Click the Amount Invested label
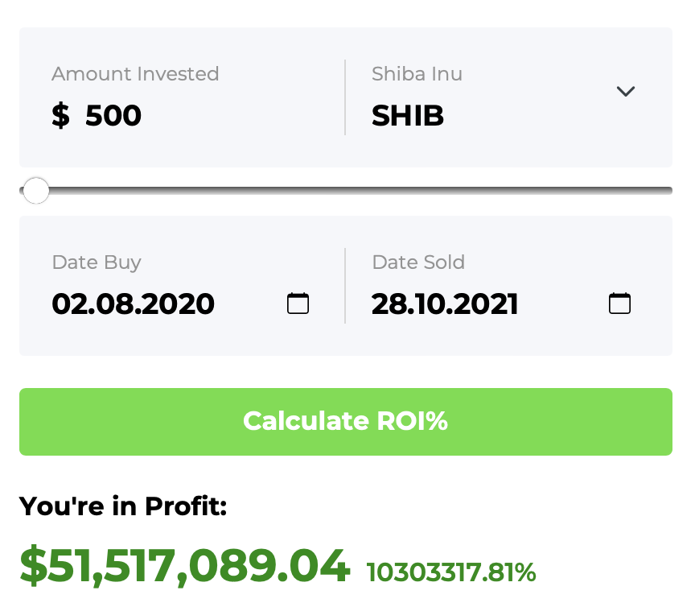The width and height of the screenshot is (695, 607). (x=135, y=73)
